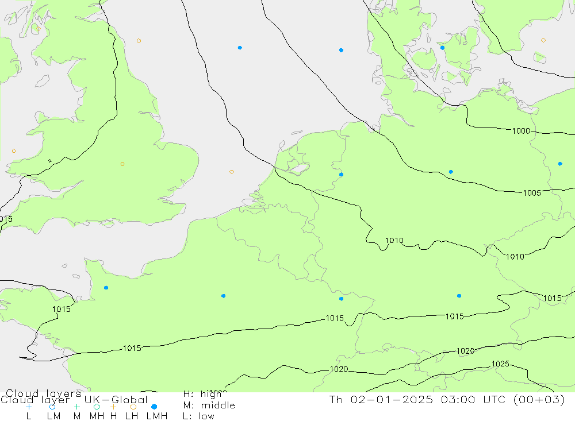575x421 pixels.
Task: Click the orange plus H legend symbol
Action: click(113, 407)
